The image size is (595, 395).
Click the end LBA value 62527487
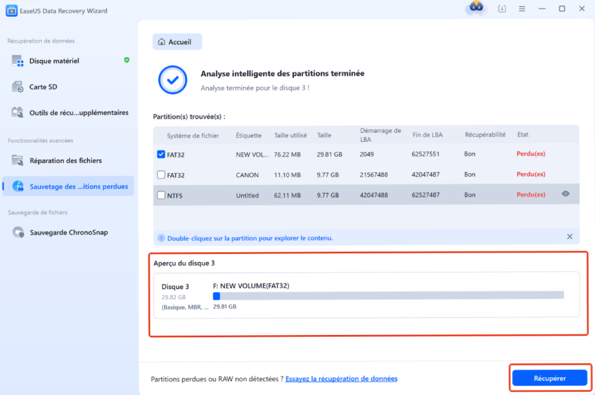[x=425, y=195]
